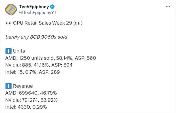
Task: Open the TechEpiphany profile avatar
Action: [x=11, y=10]
